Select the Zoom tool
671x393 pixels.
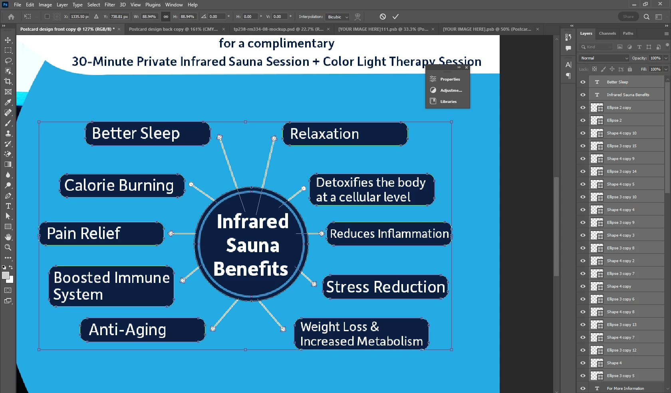pyautogui.click(x=8, y=247)
